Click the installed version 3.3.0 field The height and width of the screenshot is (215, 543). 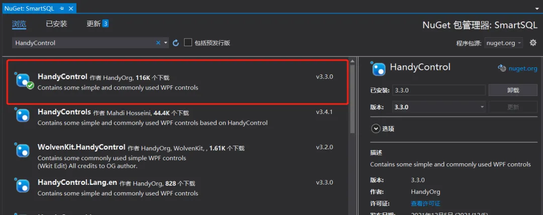[439, 90]
